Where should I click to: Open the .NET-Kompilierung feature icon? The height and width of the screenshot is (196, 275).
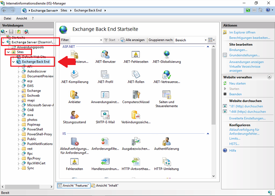tap(75, 75)
